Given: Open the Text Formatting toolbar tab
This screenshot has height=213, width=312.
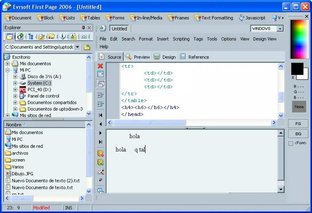Looking at the screenshot, I should click(214, 18).
